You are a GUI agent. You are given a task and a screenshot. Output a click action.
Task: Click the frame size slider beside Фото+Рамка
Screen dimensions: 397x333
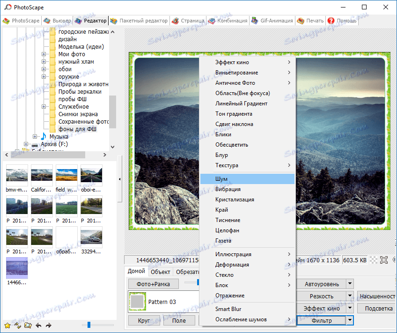(198, 282)
